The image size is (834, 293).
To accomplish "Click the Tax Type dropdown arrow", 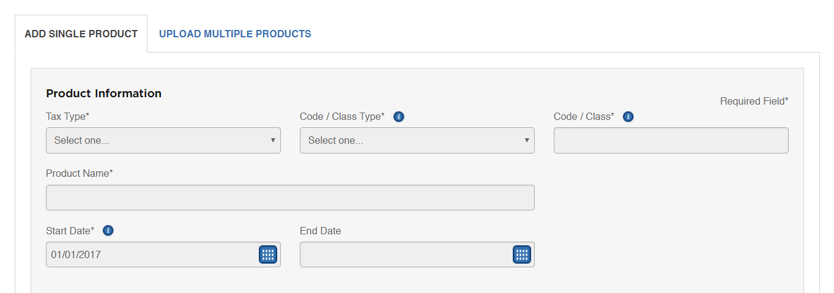I will pyautogui.click(x=273, y=140).
